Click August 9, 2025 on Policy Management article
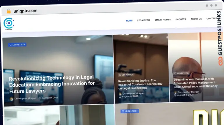This screenshot has width=224, height=125. pyautogui.click(x=185, y=95)
